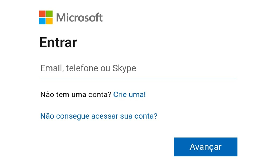The width and height of the screenshot is (276, 160).
Task: Proceed with the blue Avançar button
Action: pos(205,147)
